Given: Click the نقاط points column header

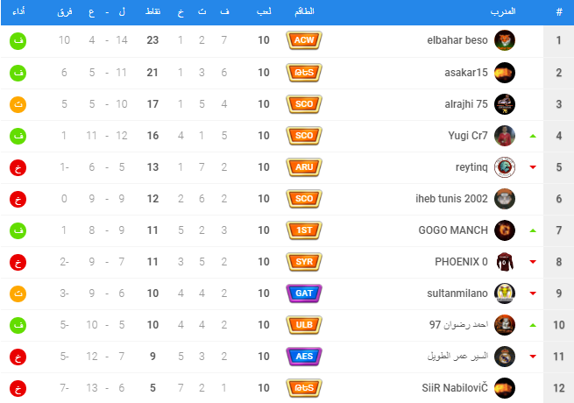Looking at the screenshot, I should coord(152,11).
